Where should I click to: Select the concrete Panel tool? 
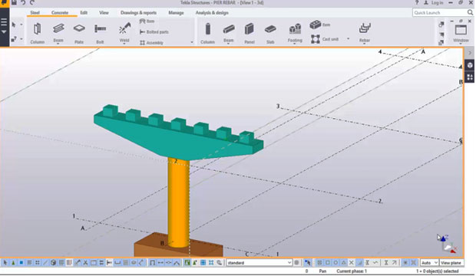250,34
